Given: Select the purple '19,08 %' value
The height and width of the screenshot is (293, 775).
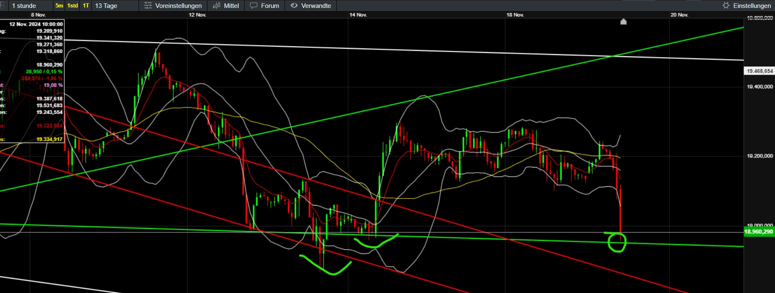Looking at the screenshot, I should (53, 85).
